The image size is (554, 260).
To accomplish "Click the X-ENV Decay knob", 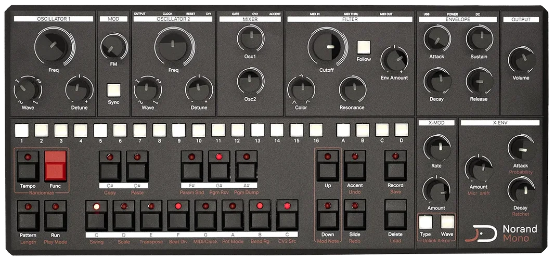I will (521, 190).
